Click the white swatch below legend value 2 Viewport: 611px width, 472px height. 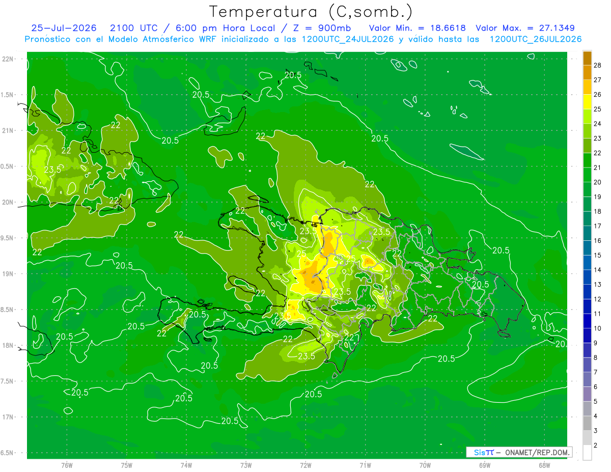point(587,453)
